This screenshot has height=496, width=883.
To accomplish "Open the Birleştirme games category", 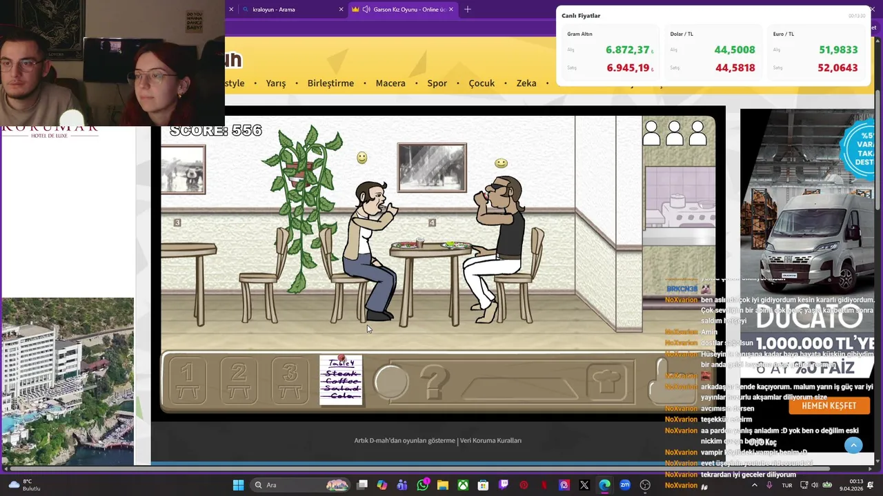I will [330, 83].
